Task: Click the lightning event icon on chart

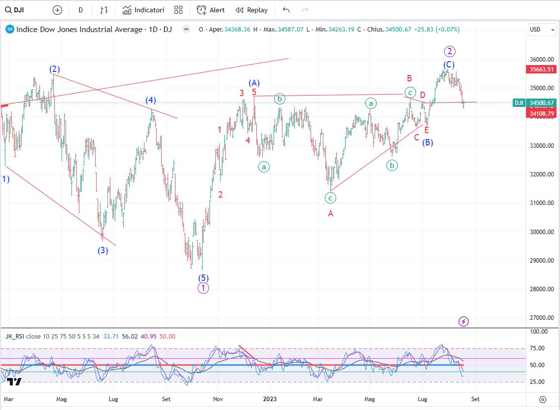Action: pos(463,321)
